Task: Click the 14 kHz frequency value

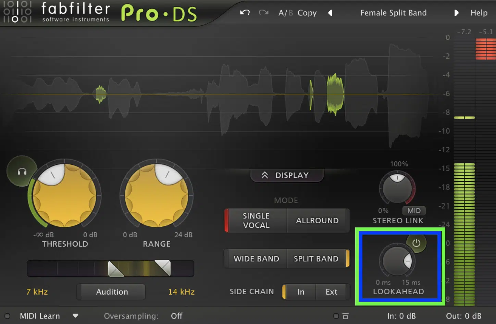Action: point(182,292)
